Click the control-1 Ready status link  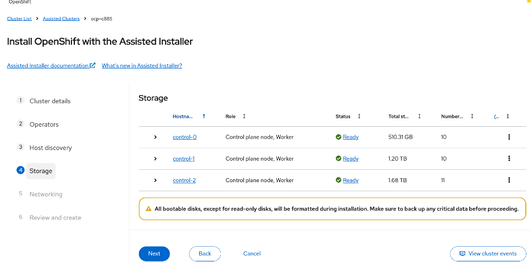pyautogui.click(x=351, y=158)
